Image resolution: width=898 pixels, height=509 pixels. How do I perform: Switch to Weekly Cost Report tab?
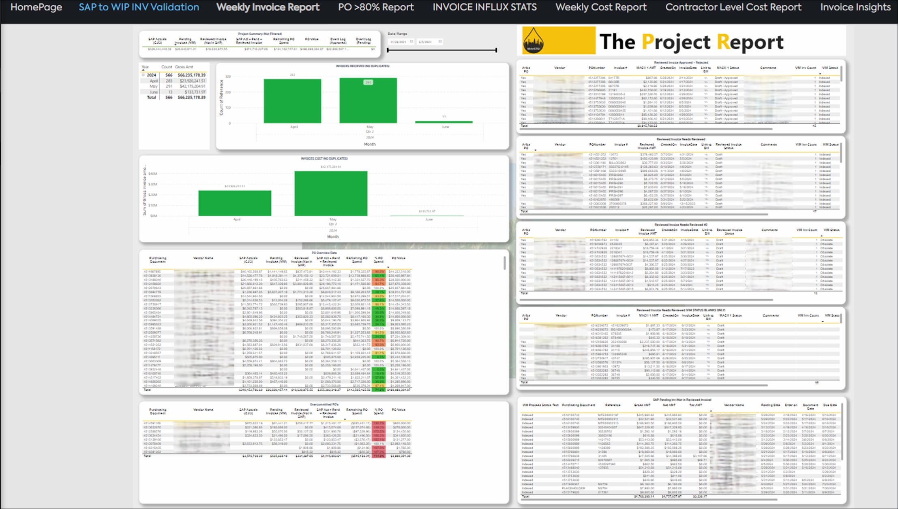[601, 7]
